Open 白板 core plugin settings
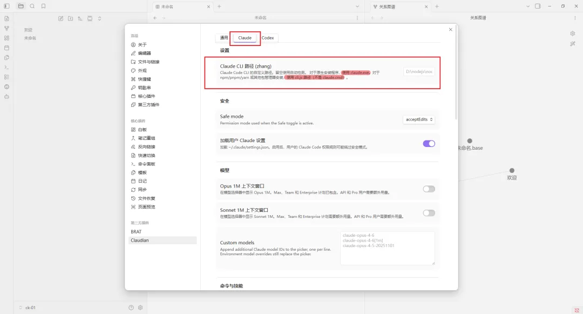This screenshot has width=583, height=314. pyautogui.click(x=162, y=130)
